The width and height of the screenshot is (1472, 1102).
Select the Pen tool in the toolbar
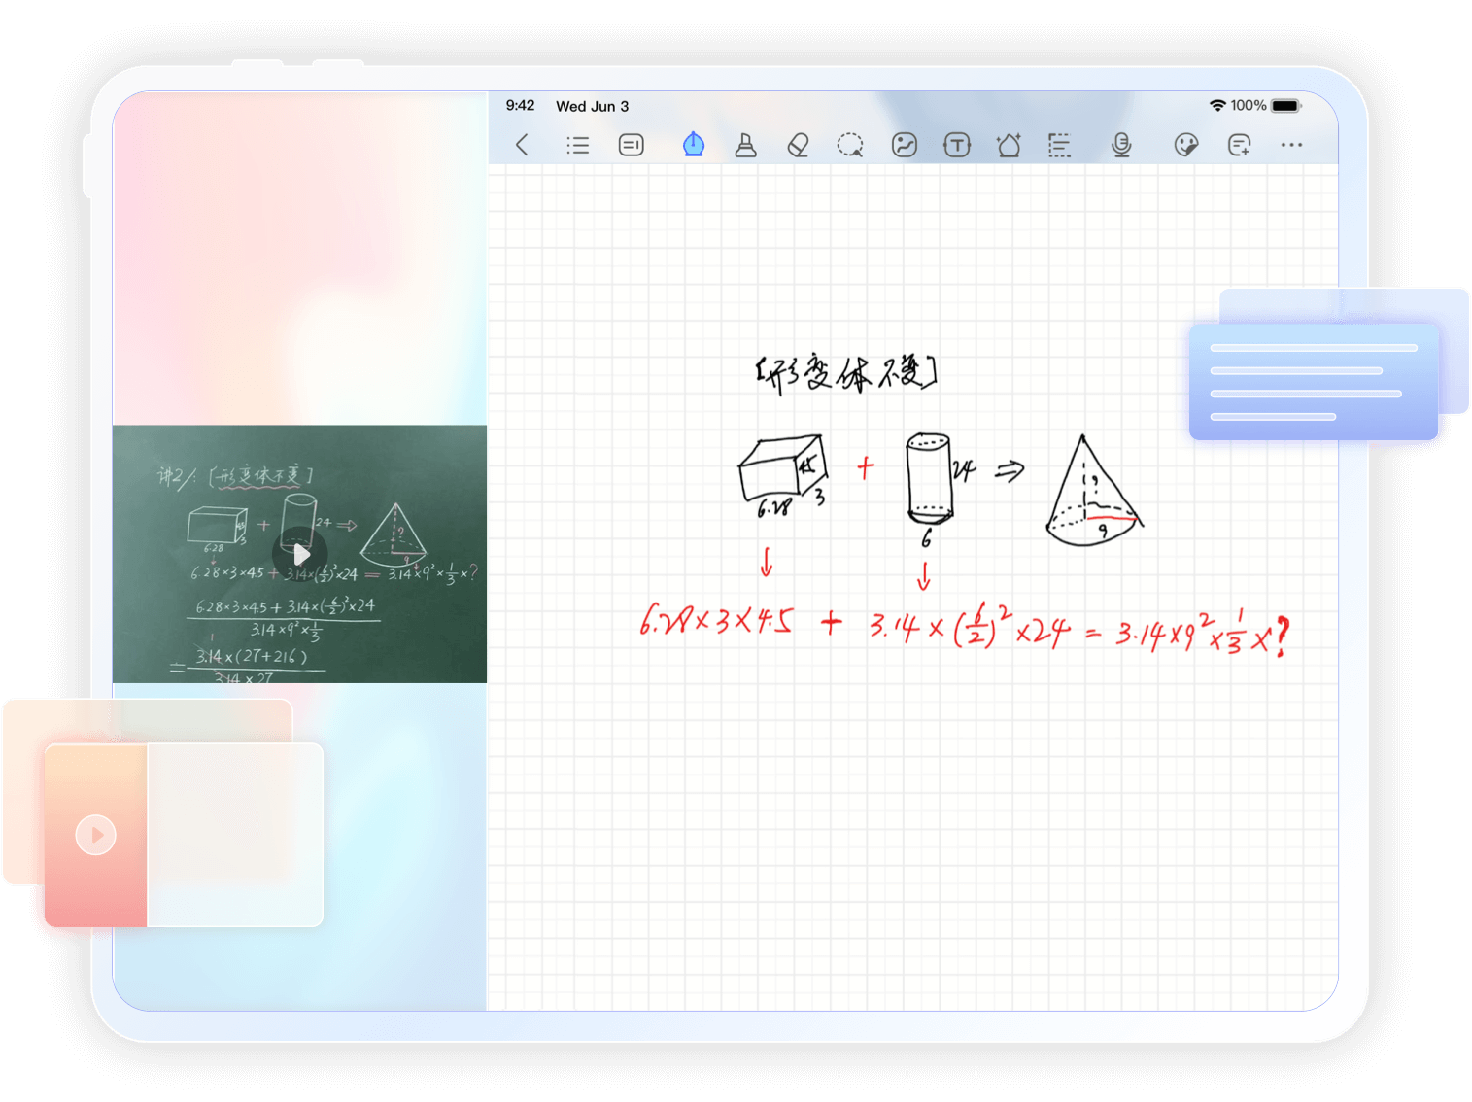point(693,145)
